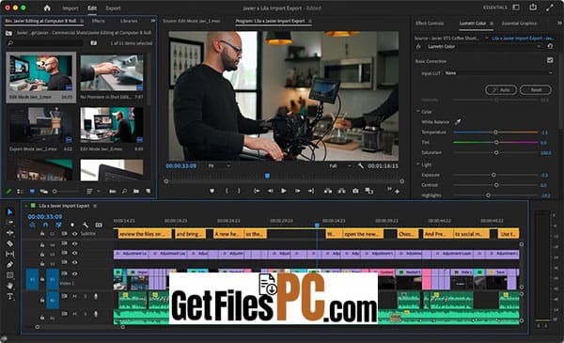Click the Temperature slider handle
Screen dimensions: 564x343
495,133
